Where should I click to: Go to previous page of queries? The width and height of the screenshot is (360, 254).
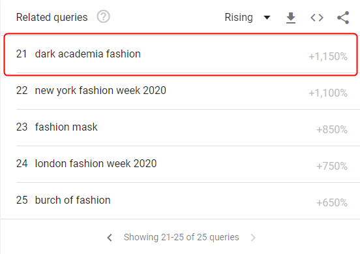pyautogui.click(x=110, y=238)
